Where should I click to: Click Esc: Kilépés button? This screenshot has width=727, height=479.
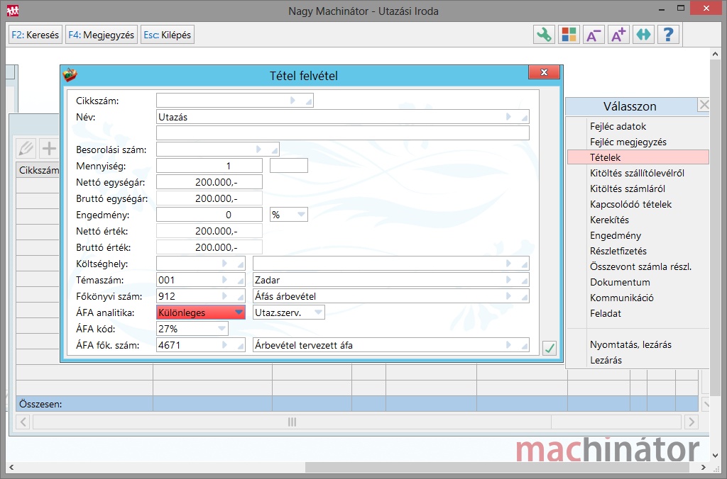(x=168, y=35)
